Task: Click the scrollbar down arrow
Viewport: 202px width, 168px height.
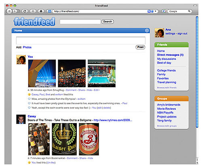Action: point(197,162)
